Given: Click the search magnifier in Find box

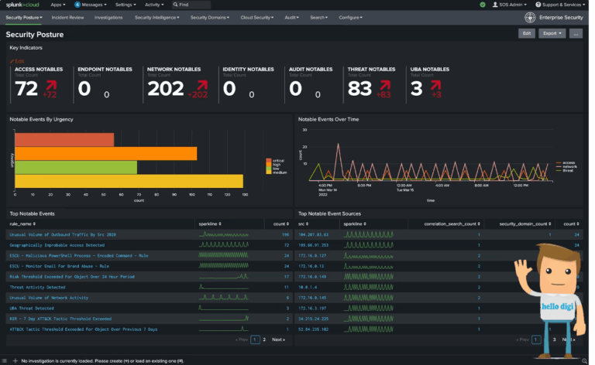Looking at the screenshot, I should (x=175, y=5).
